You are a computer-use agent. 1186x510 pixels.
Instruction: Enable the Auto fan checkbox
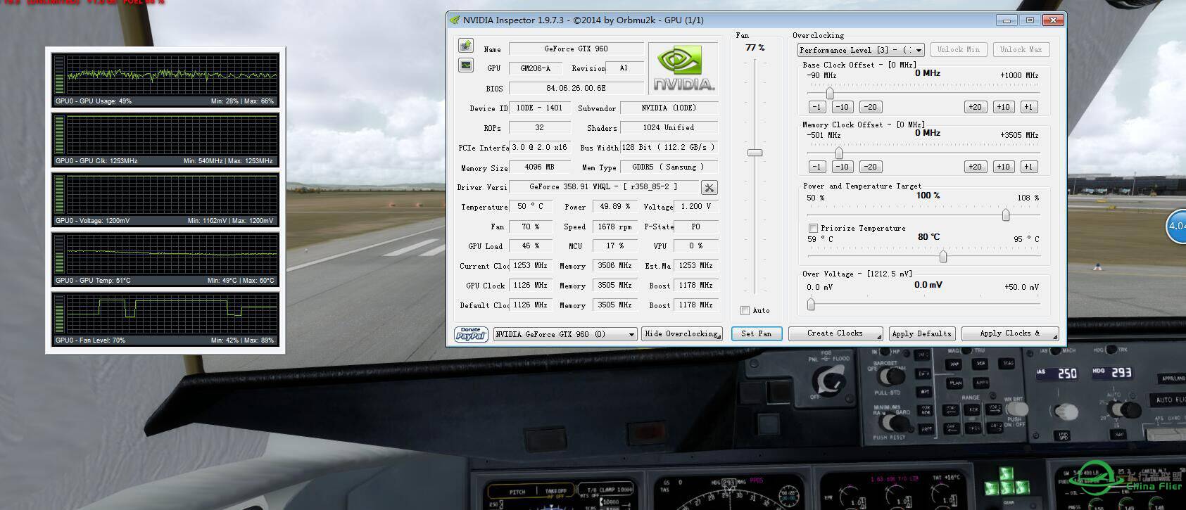pyautogui.click(x=745, y=310)
